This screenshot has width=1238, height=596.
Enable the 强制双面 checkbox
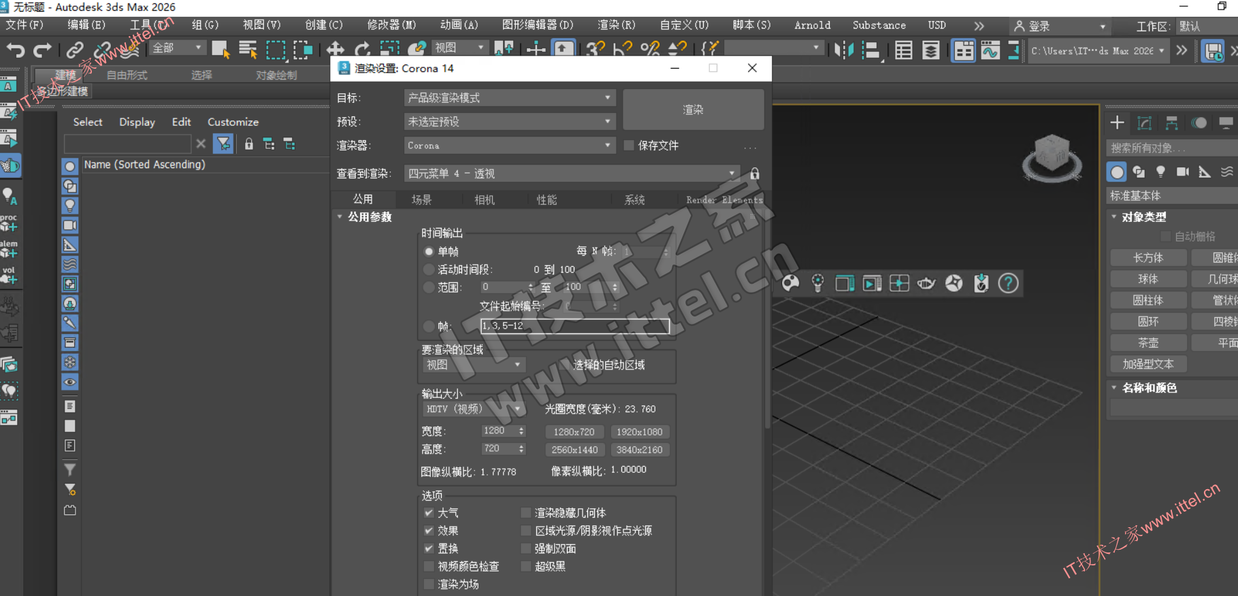525,548
